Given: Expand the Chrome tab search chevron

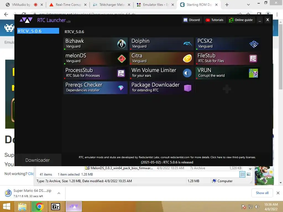Looking at the screenshot, I should pyautogui.click(x=248, y=5).
